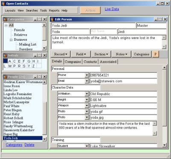Screen dimensions: 171x159
Task: Open the Affiliation field type dropdown
Action: [87, 94]
